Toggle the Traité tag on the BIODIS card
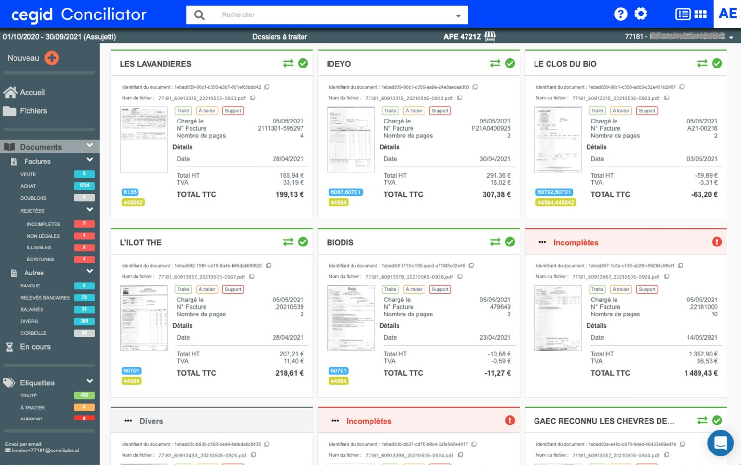Image resolution: width=741 pixels, height=465 pixels. 390,289
